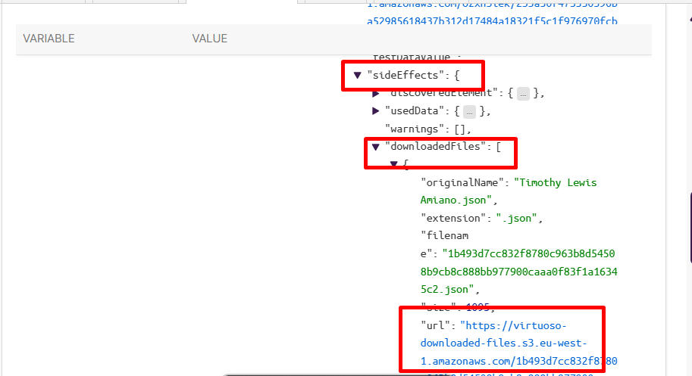The width and height of the screenshot is (692, 376).
Task: Click the VARIABLE column header
Action: [49, 39]
